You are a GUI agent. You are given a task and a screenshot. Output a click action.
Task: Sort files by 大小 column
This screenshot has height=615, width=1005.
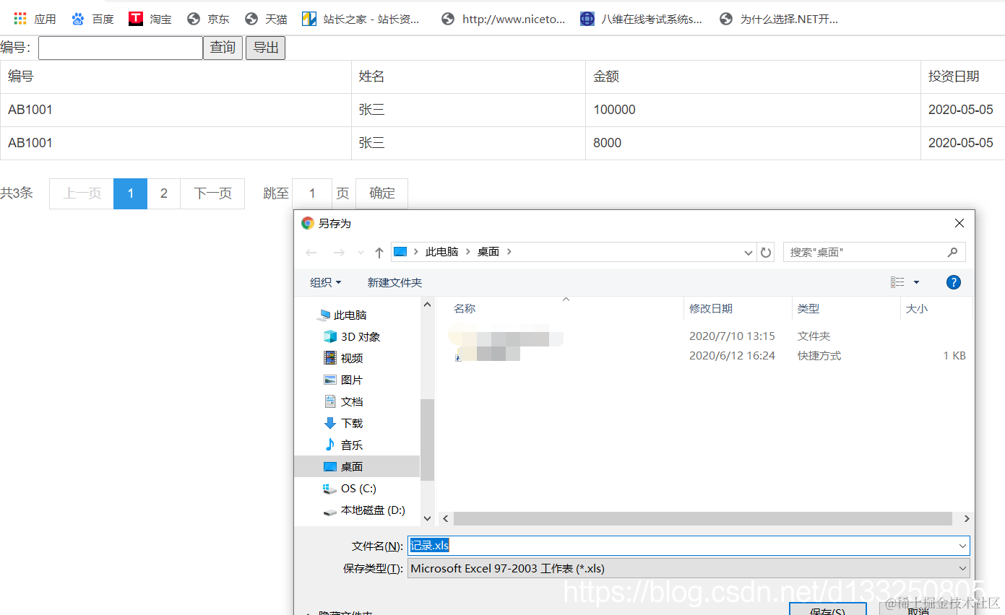pyautogui.click(x=916, y=308)
